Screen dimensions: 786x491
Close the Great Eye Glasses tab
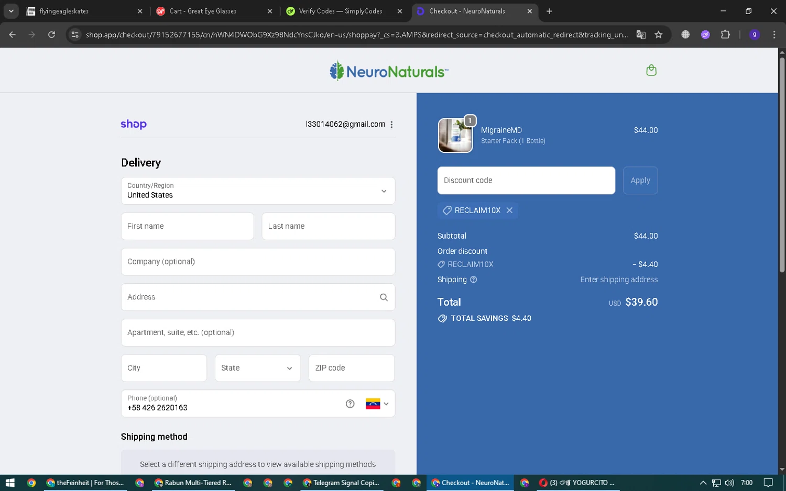[x=270, y=11]
